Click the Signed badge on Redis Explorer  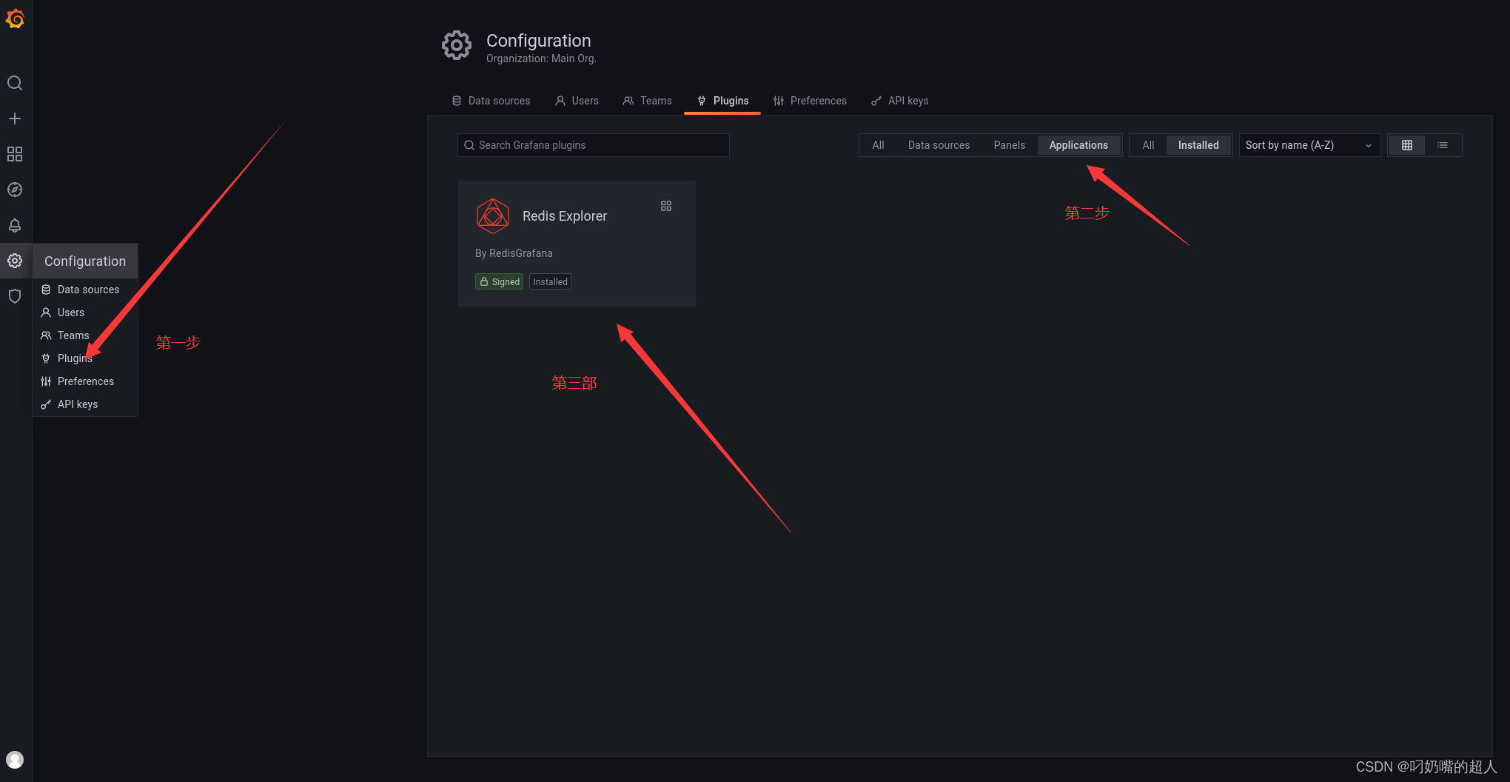(500, 281)
